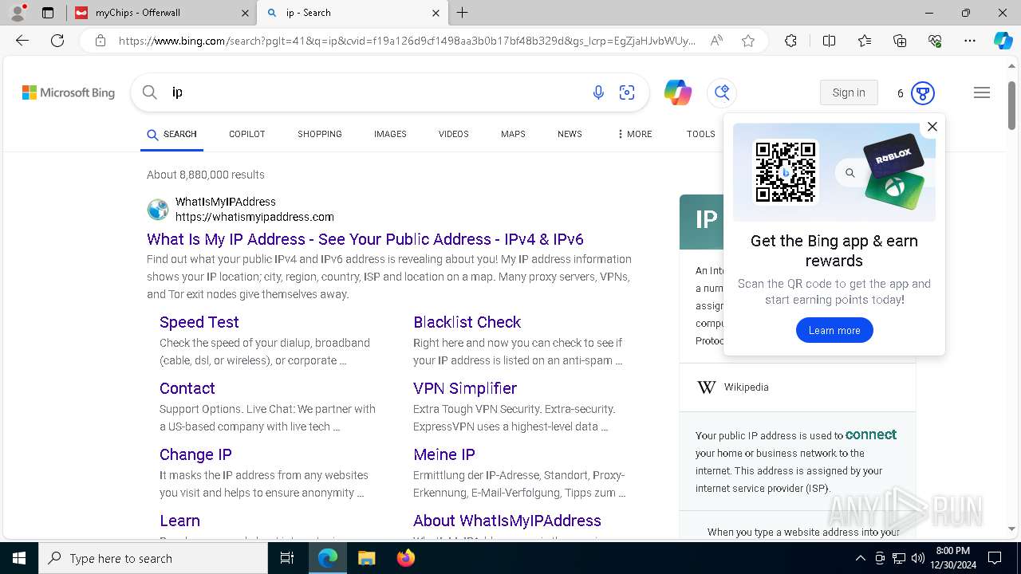This screenshot has height=574, width=1021.
Task: Open the Windows Start menu
Action: [x=19, y=558]
